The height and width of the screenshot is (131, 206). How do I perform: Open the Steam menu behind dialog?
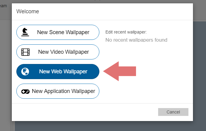[x=2, y=5]
